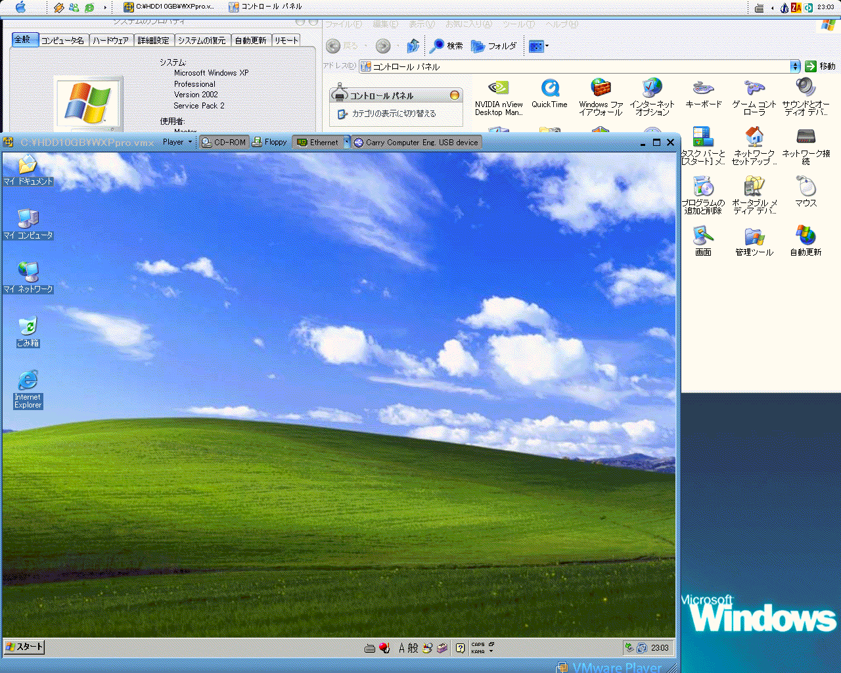841x673 pixels.
Task: Select マイ ドキュメント icon on guest desktop
Action: tap(28, 170)
